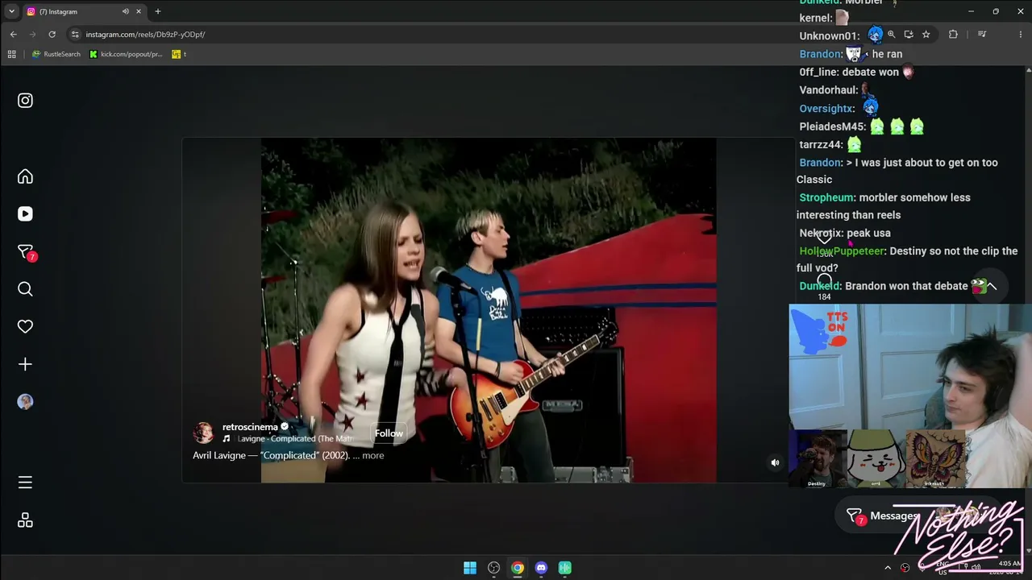Open the bookmarks apps grid

(x=11, y=54)
